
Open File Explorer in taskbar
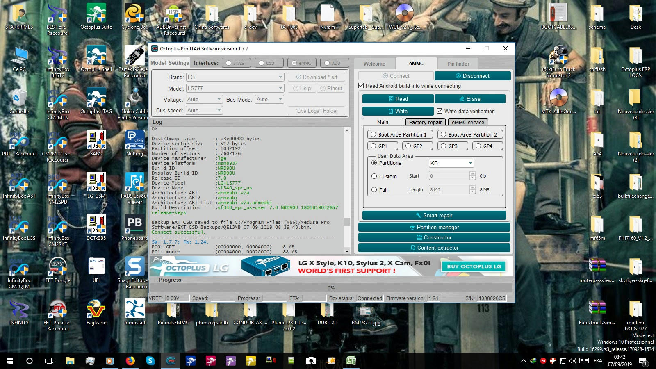pyautogui.click(x=70, y=361)
